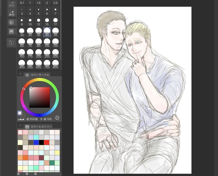This screenshot has width=218, height=176.
Task: Select brush size 400 preset
Action: 22,64
